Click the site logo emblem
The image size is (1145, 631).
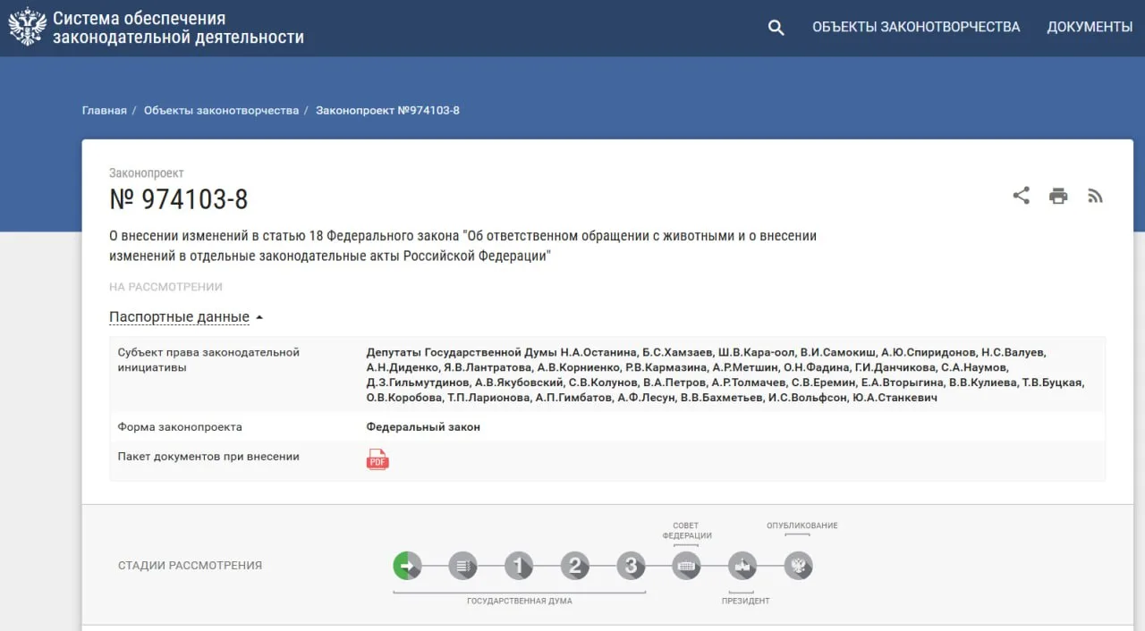click(x=27, y=27)
